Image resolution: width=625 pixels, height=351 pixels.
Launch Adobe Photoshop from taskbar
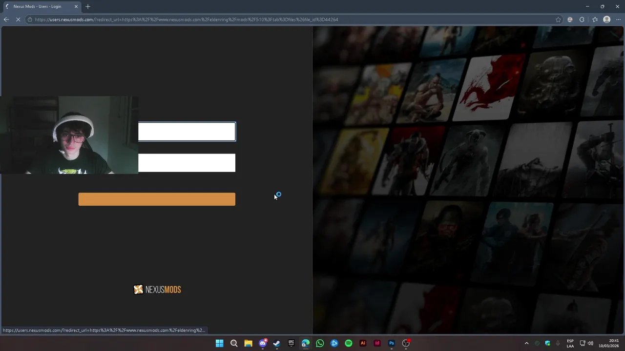pos(392,343)
